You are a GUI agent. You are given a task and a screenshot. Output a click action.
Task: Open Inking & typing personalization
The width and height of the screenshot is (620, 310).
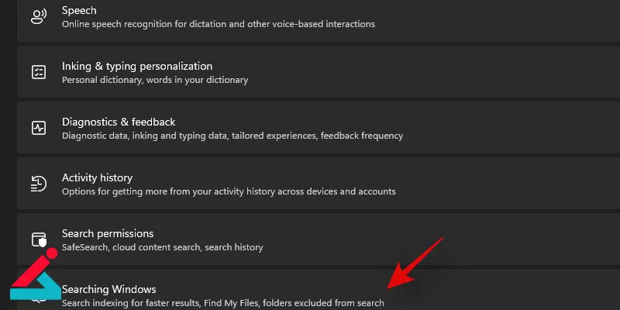tap(137, 66)
